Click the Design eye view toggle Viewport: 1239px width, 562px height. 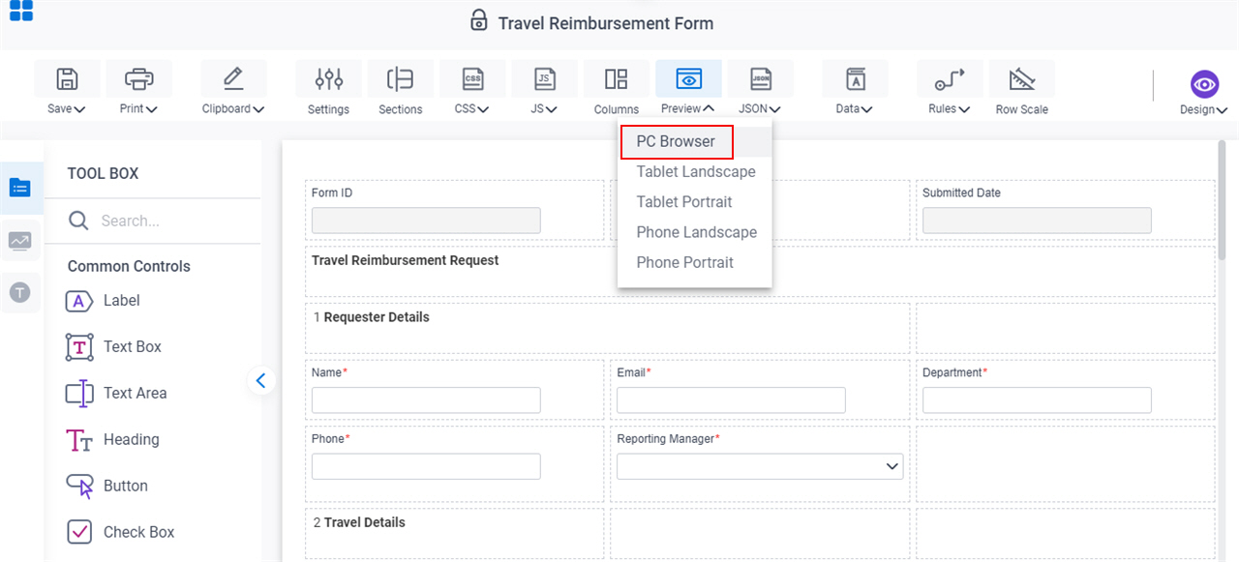click(1204, 85)
